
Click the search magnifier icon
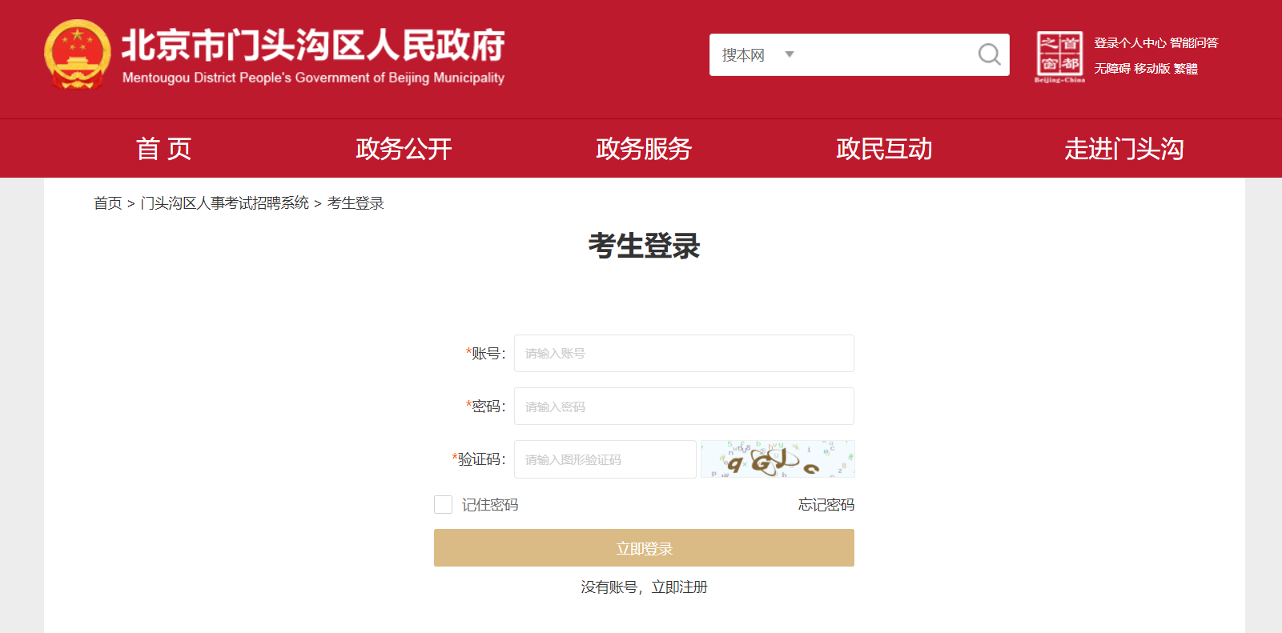[989, 54]
